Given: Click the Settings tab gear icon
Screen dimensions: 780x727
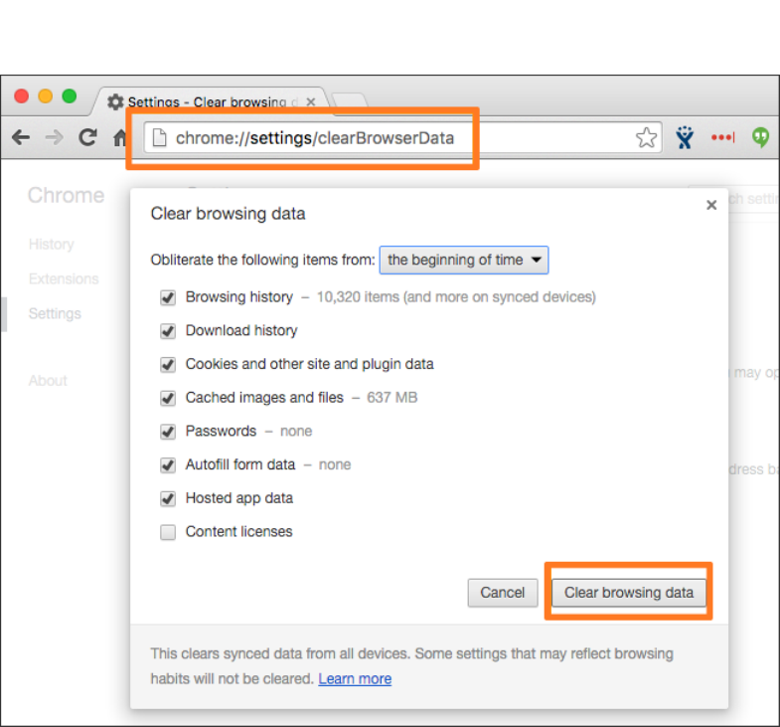Looking at the screenshot, I should coord(115,102).
